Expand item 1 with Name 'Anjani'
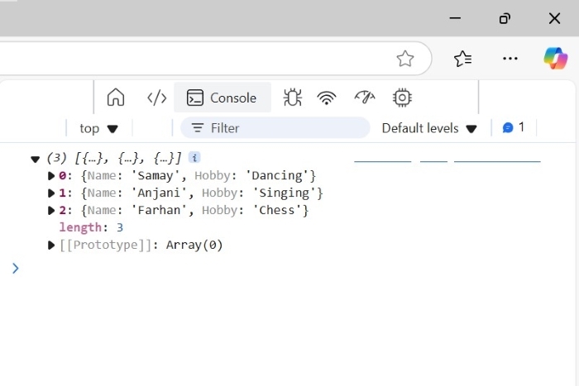 click(x=51, y=193)
